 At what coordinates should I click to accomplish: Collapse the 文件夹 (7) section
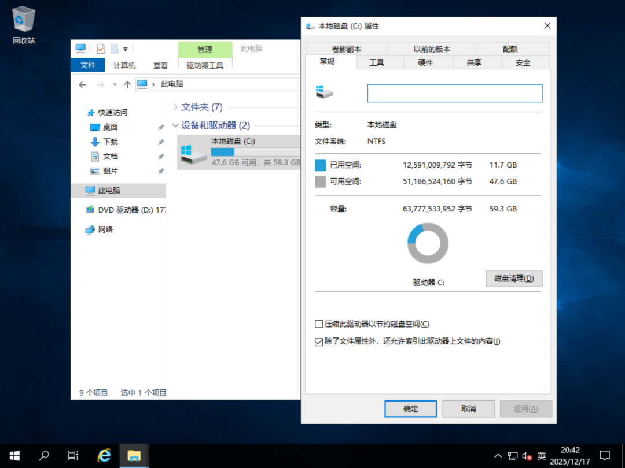pyautogui.click(x=175, y=107)
